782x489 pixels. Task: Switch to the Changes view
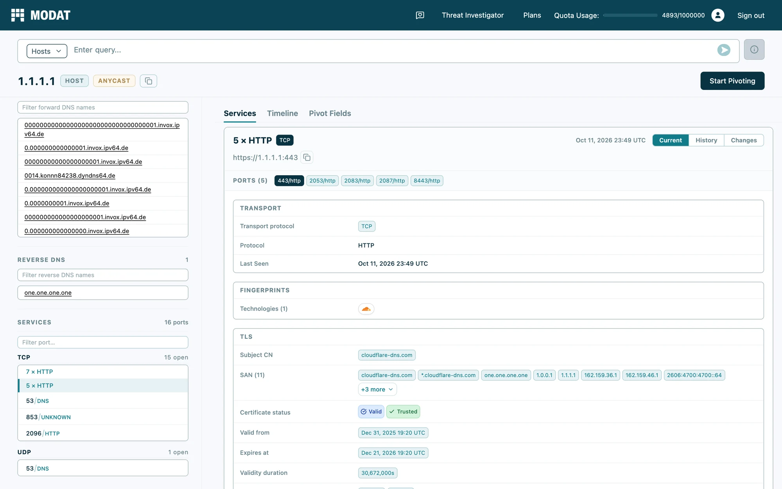coord(744,140)
